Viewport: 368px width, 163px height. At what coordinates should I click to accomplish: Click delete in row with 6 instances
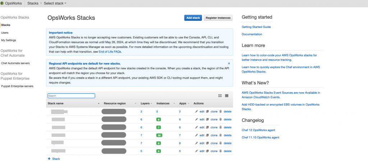(227, 120)
